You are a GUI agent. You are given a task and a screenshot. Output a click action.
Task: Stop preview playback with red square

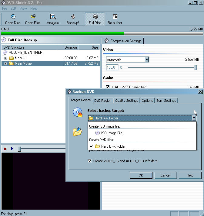pyautogui.click(x=5, y=149)
